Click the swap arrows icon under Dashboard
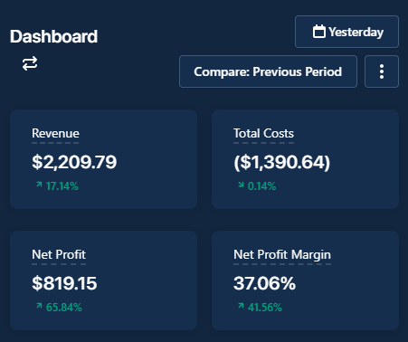The height and width of the screenshot is (342, 408). tap(30, 63)
